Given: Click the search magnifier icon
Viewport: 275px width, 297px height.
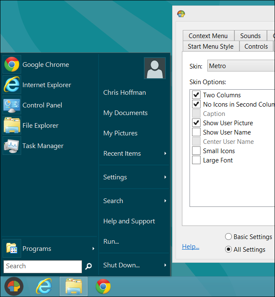Looking at the screenshot, I should [88, 266].
